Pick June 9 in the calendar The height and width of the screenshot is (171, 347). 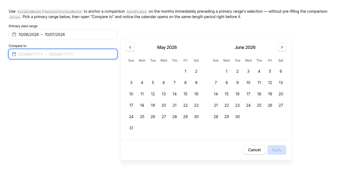[x=237, y=83]
